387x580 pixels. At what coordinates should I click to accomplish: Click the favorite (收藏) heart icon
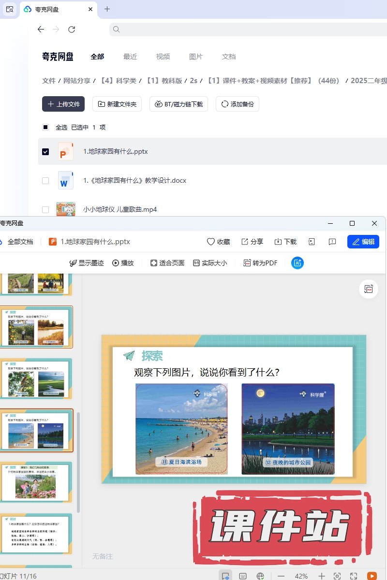[x=211, y=242]
